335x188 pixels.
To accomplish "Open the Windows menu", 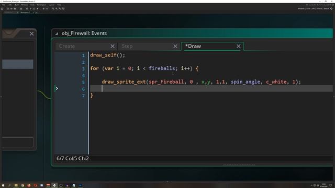I will point(25,5).
